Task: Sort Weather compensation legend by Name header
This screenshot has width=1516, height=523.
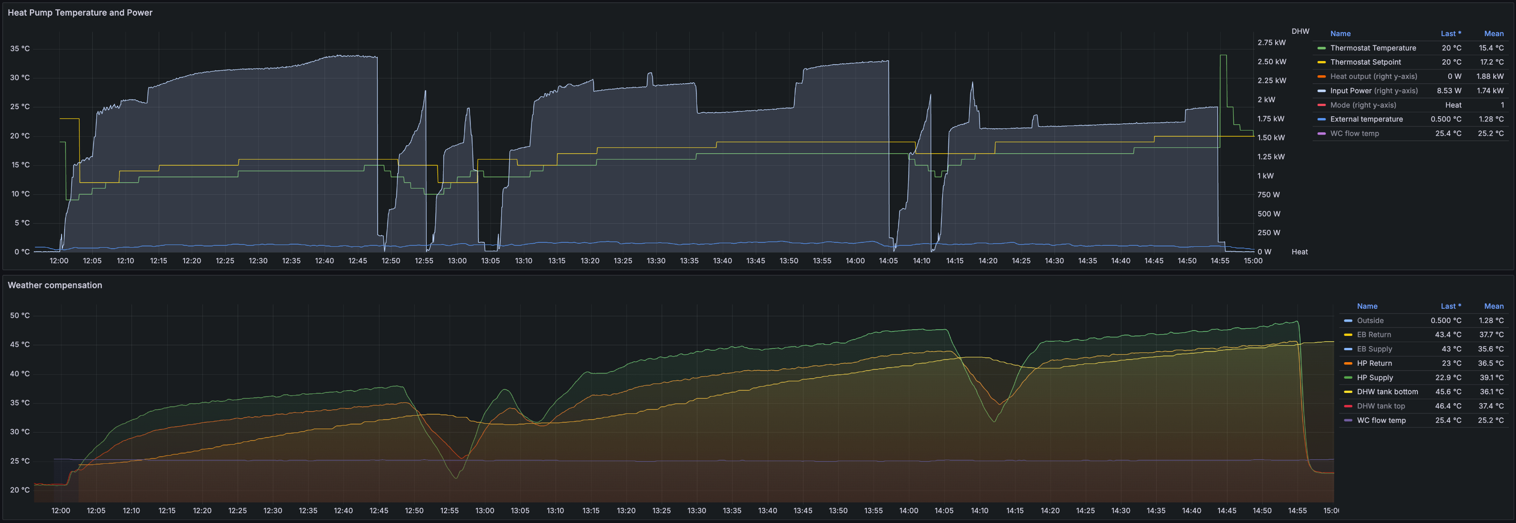Action: (1367, 306)
